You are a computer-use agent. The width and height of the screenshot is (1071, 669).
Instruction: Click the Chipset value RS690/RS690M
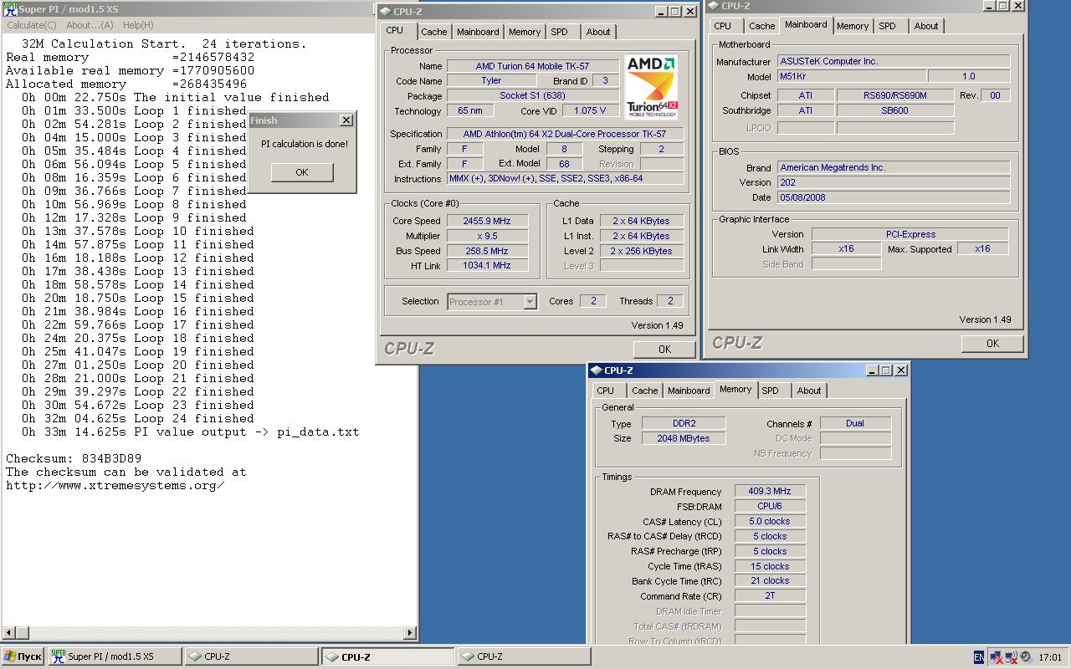(895, 95)
